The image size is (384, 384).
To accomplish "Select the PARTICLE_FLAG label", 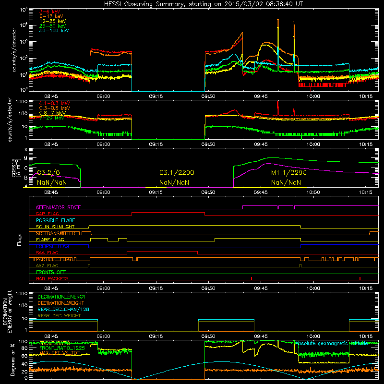I will [54, 259].
